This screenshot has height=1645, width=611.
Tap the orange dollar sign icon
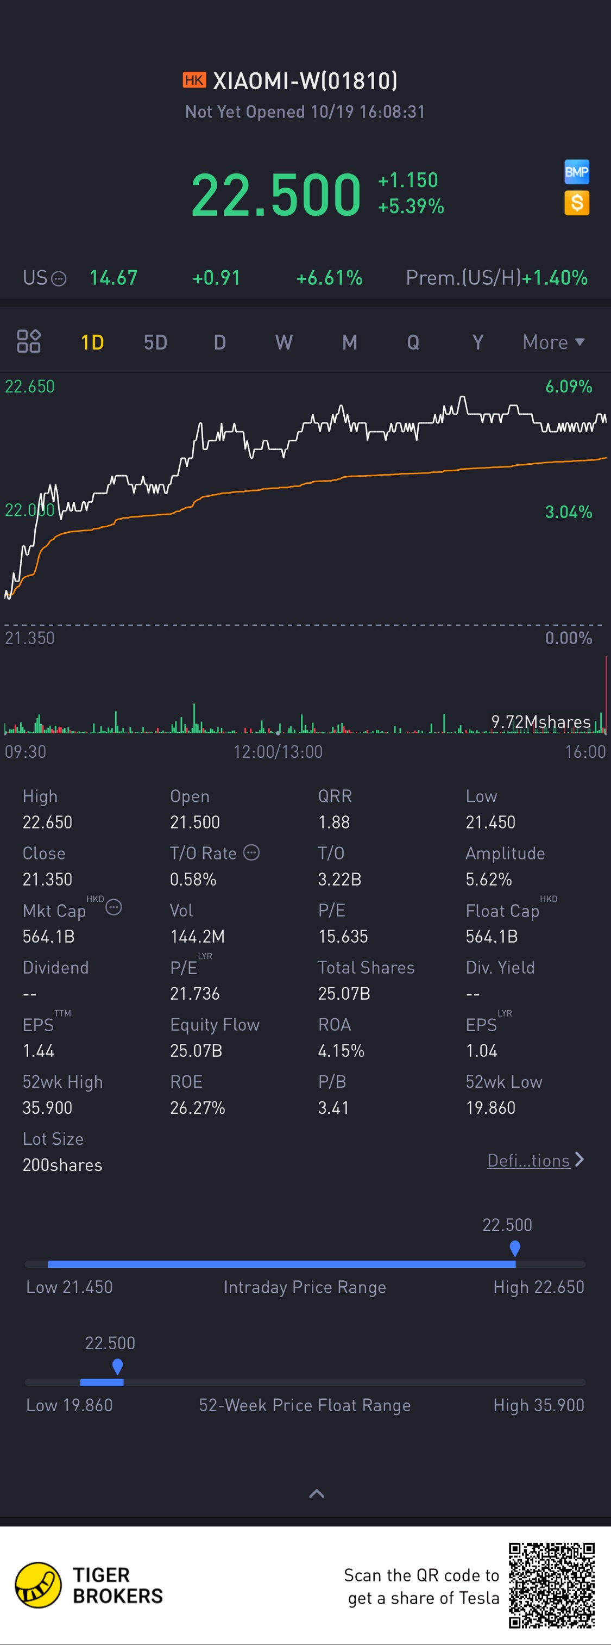pos(577,203)
